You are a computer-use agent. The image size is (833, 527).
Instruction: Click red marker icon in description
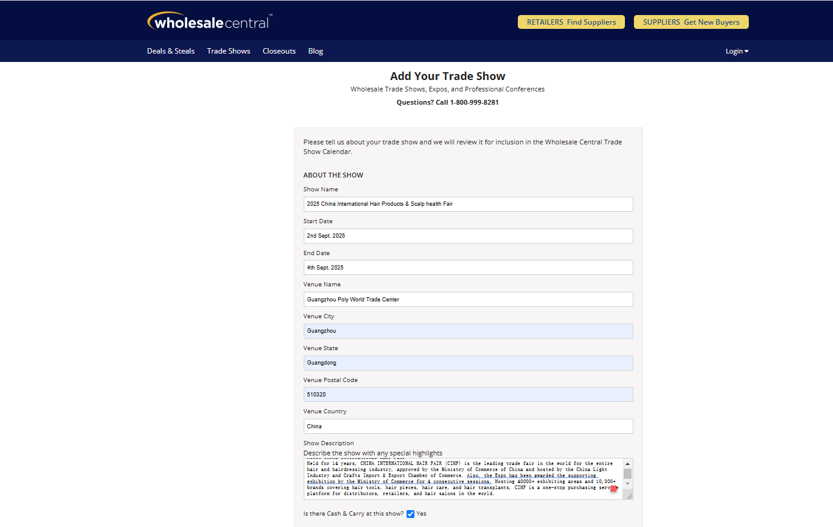pyautogui.click(x=613, y=489)
